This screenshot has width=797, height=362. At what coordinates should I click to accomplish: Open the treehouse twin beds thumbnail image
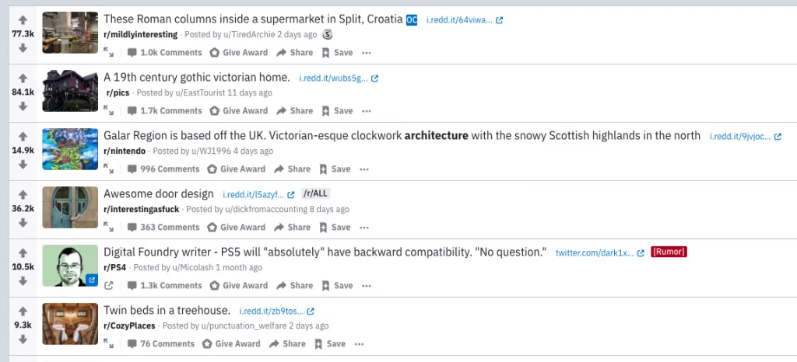pos(70,323)
